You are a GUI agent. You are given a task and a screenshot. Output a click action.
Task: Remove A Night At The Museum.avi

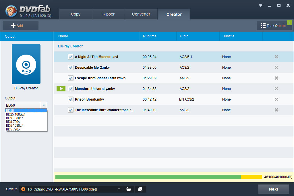(x=276, y=57)
